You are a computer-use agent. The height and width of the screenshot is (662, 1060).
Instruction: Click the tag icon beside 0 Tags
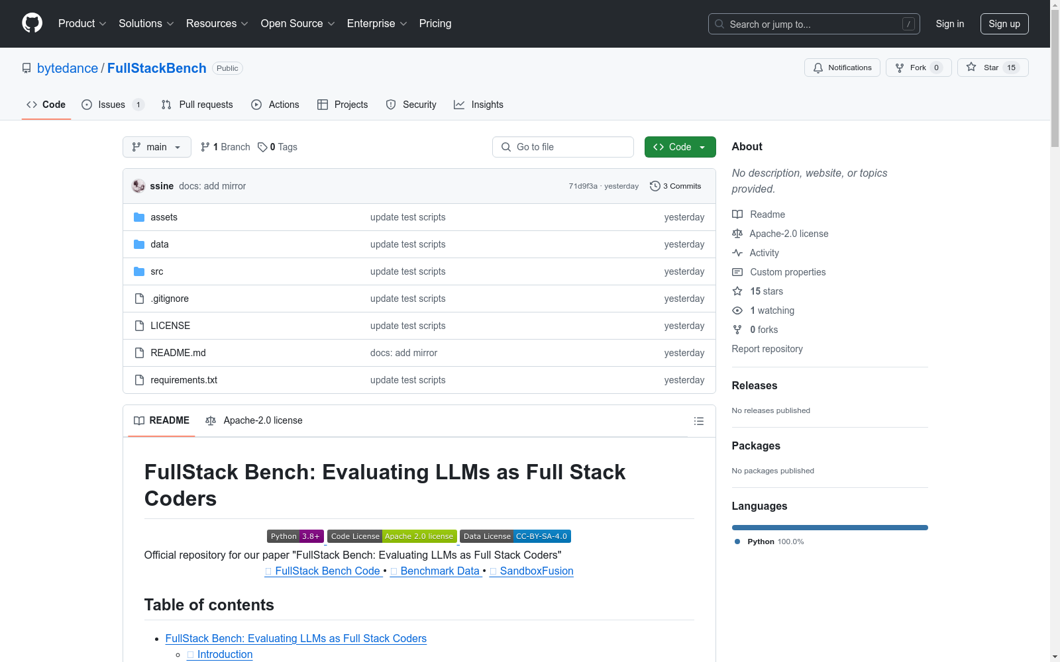[x=262, y=147]
